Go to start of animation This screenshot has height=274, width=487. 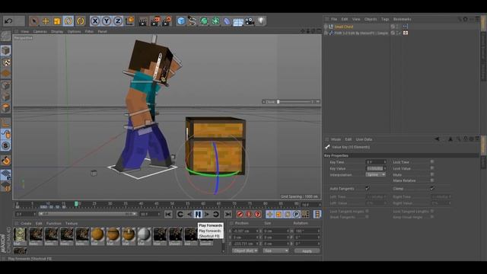coord(168,215)
